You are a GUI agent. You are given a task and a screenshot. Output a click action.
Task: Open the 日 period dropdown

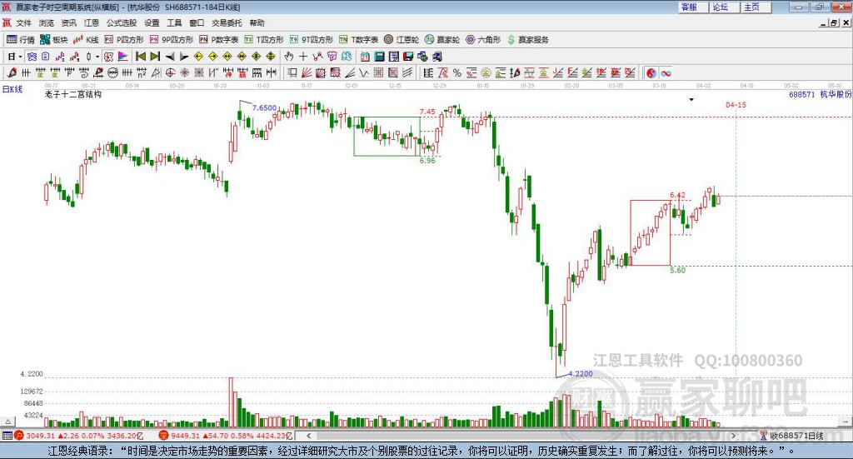point(15,57)
